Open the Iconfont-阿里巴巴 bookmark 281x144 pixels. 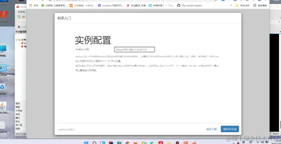pyautogui.click(x=111, y=5)
